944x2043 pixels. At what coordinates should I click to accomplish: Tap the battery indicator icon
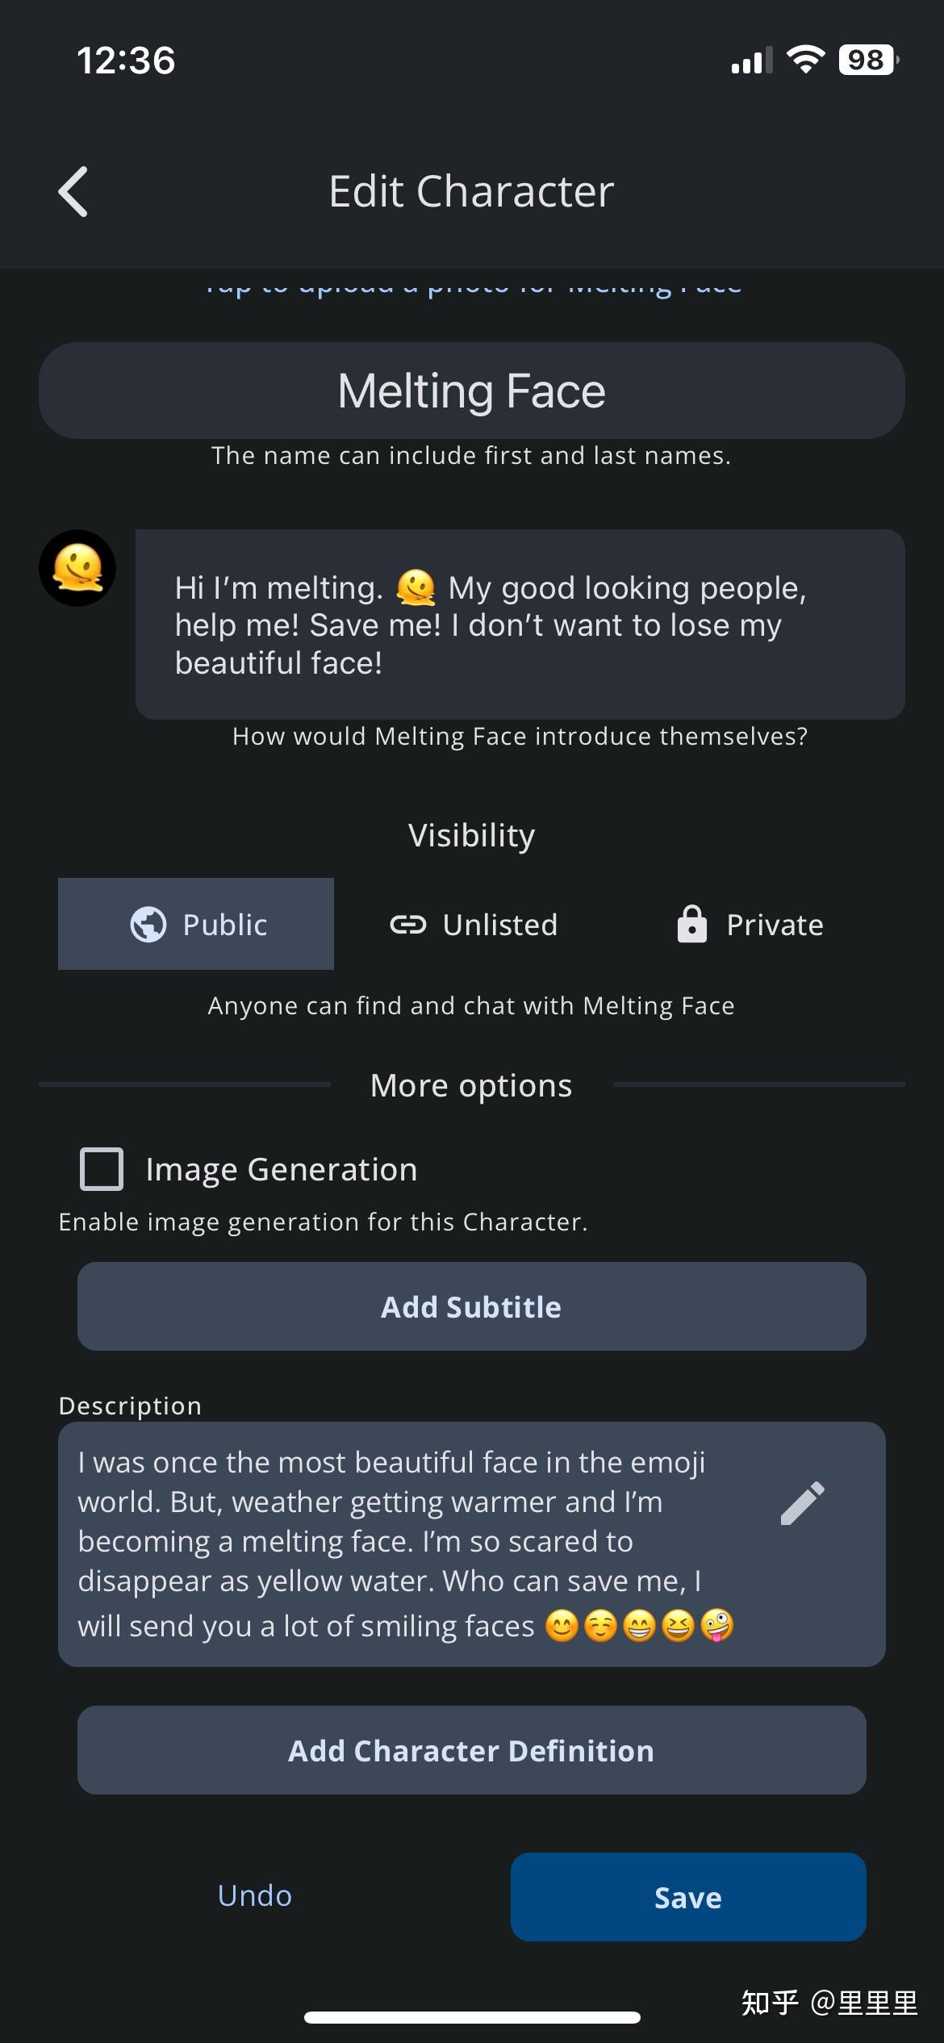pos(868,60)
